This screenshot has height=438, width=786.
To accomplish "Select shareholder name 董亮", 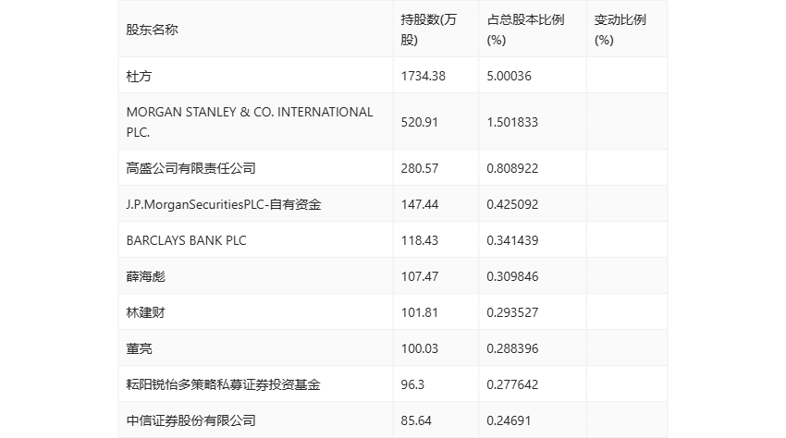I will click(x=139, y=348).
